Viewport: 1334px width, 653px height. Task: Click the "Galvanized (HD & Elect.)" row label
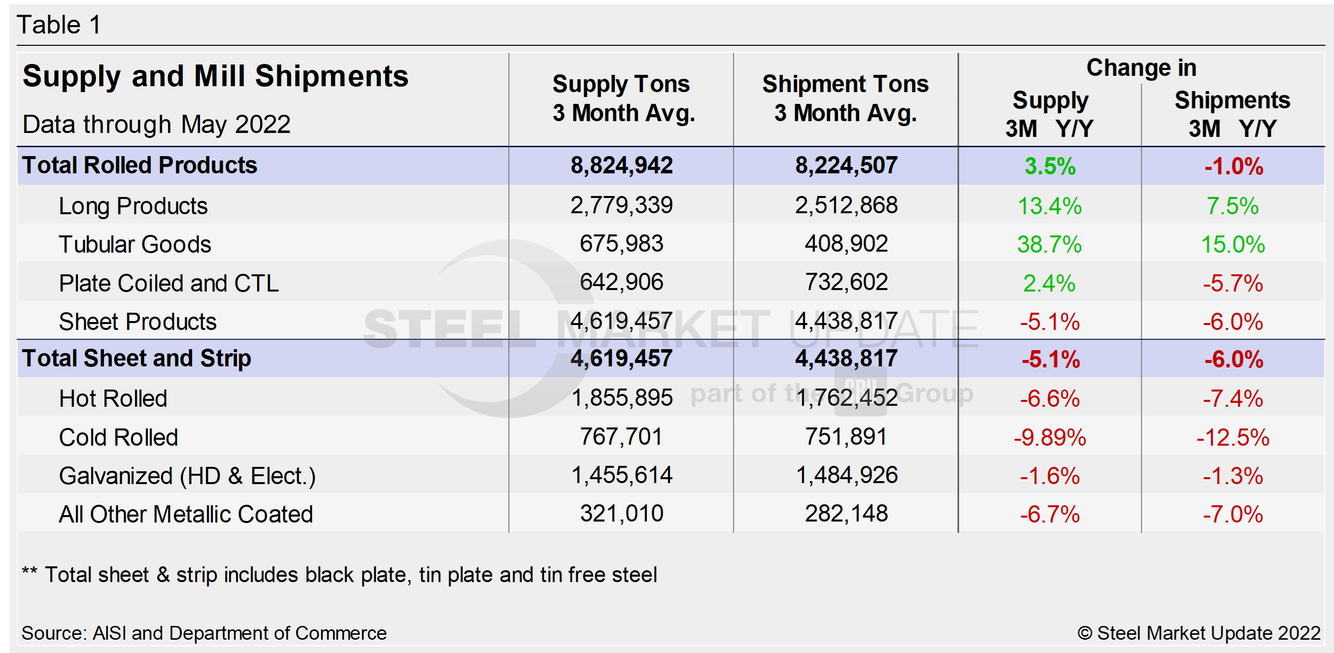(x=187, y=476)
